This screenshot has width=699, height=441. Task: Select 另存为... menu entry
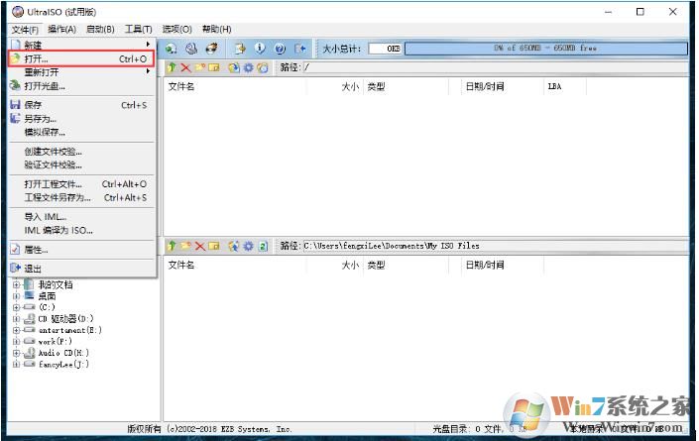click(x=41, y=118)
